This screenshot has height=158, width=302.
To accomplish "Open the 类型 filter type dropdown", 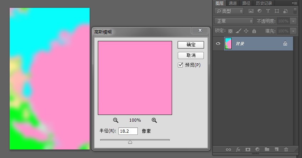I will coord(229,11).
